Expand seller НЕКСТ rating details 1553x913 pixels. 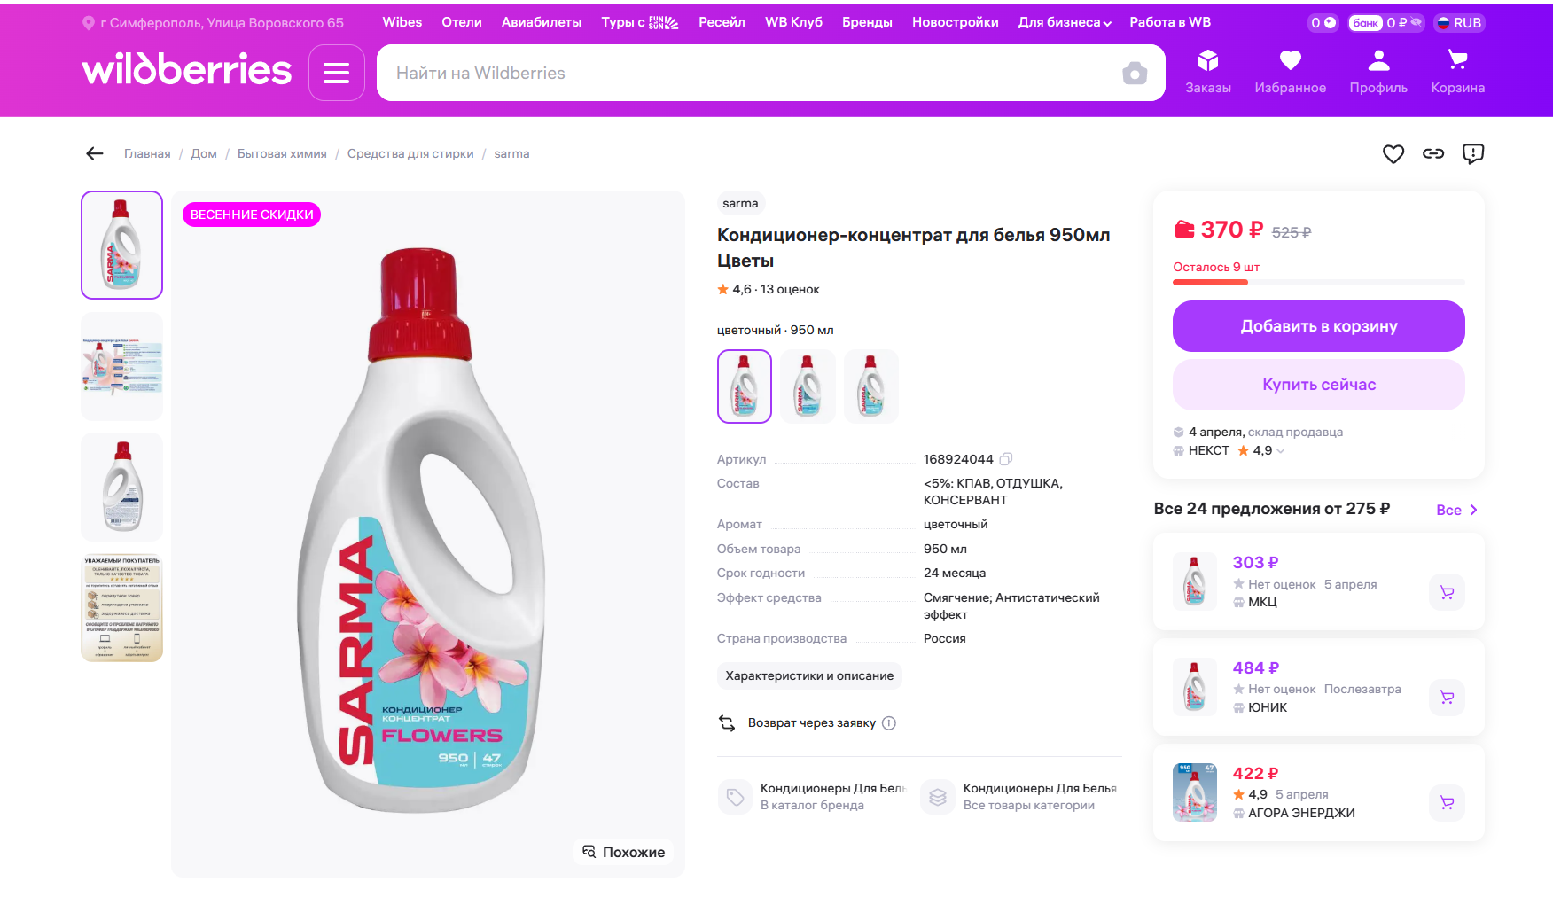[x=1280, y=451]
